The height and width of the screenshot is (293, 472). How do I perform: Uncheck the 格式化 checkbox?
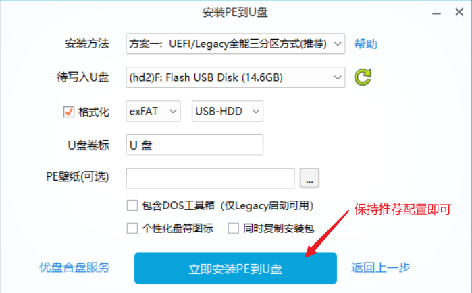[69, 112]
